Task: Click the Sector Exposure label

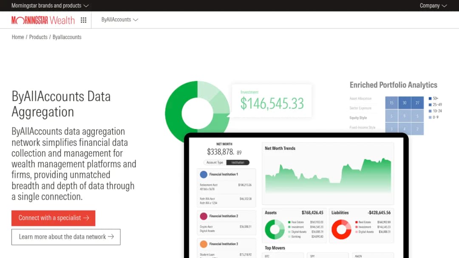Action: (360, 108)
